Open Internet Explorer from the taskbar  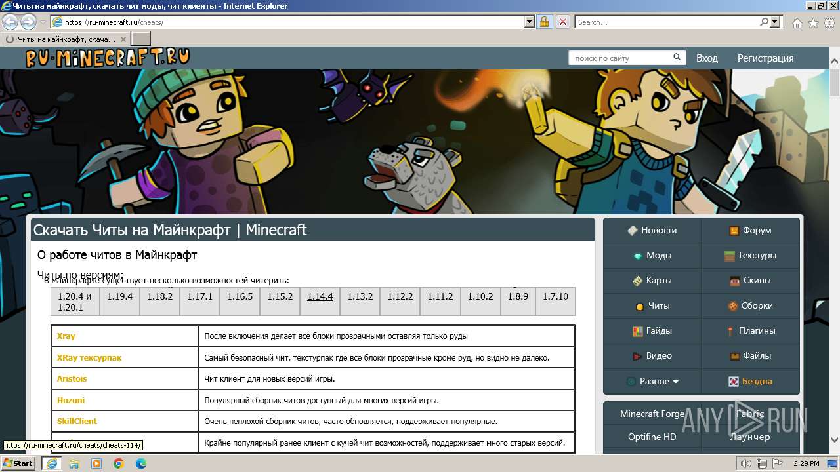tap(51, 463)
